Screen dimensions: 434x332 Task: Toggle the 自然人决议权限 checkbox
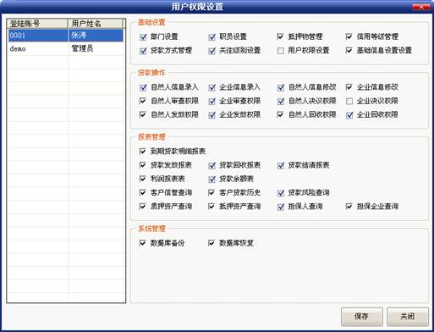pos(281,101)
